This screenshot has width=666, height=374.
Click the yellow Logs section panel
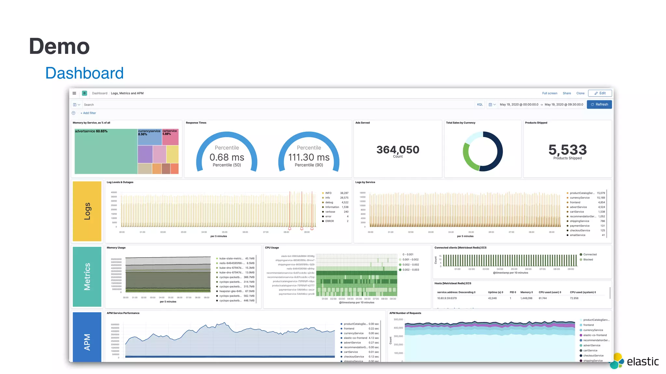tap(87, 211)
